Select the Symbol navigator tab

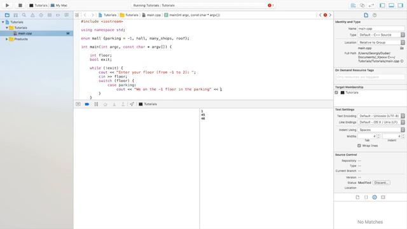pyautogui.click(x=15, y=15)
